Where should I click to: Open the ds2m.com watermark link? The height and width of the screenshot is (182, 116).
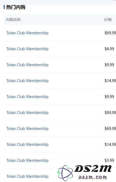92,177
